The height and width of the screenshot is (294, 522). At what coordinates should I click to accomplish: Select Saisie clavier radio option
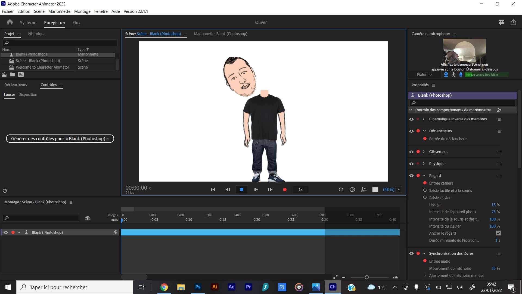[x=425, y=198]
